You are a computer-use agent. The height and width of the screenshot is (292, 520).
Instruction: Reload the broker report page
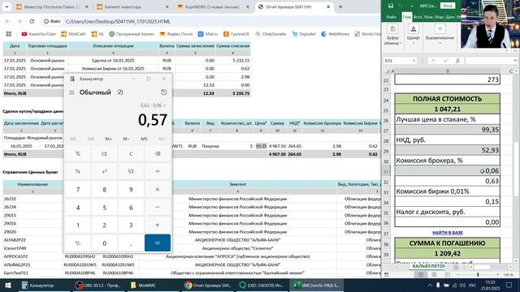click(x=32, y=21)
